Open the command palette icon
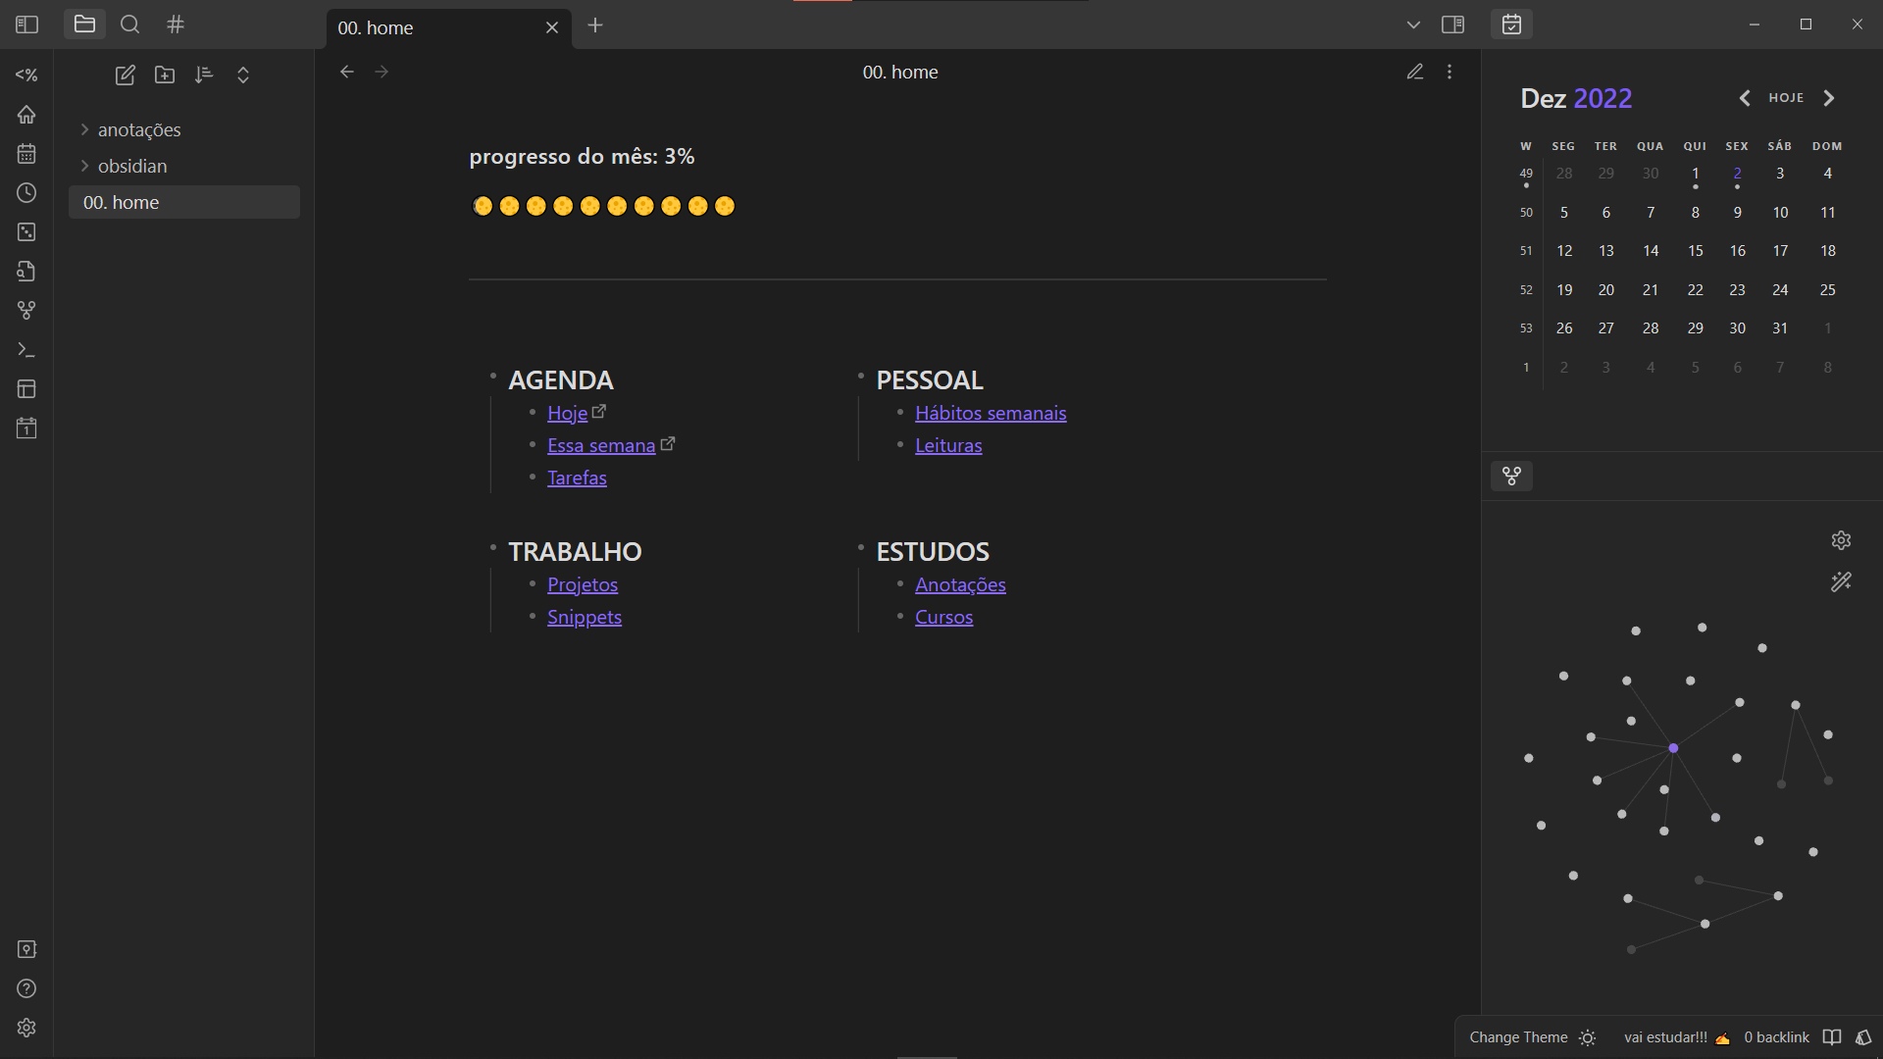This screenshot has height=1059, width=1883. pyautogui.click(x=26, y=350)
